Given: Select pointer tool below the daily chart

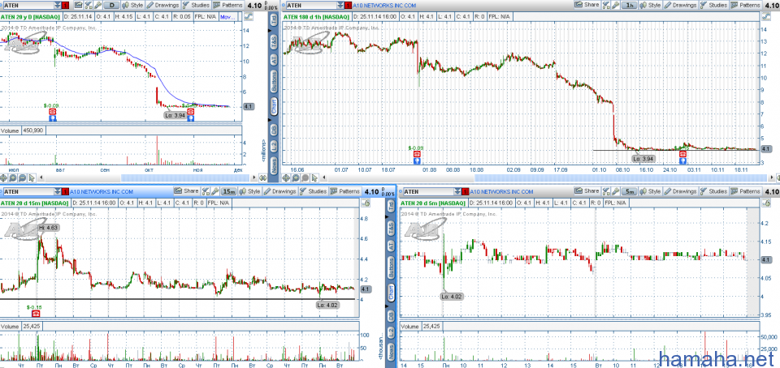Looking at the screenshot, I should 32,178.
